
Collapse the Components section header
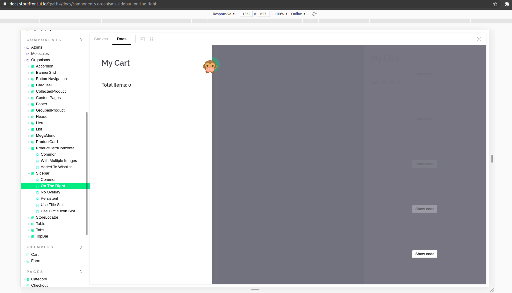pos(80,40)
